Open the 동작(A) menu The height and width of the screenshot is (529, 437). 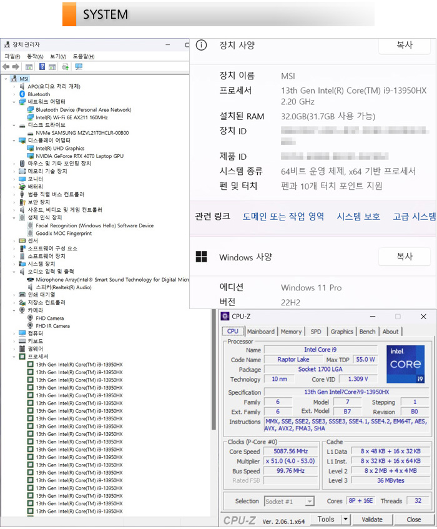pyautogui.click(x=35, y=56)
